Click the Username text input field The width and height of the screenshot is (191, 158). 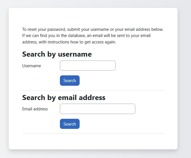(87, 66)
